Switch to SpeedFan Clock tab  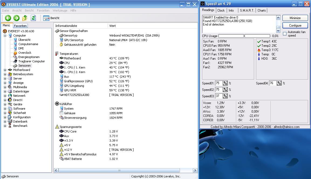pos(221,10)
